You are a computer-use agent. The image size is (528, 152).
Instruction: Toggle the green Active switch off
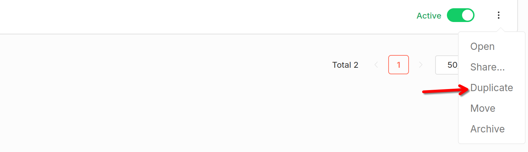click(460, 15)
